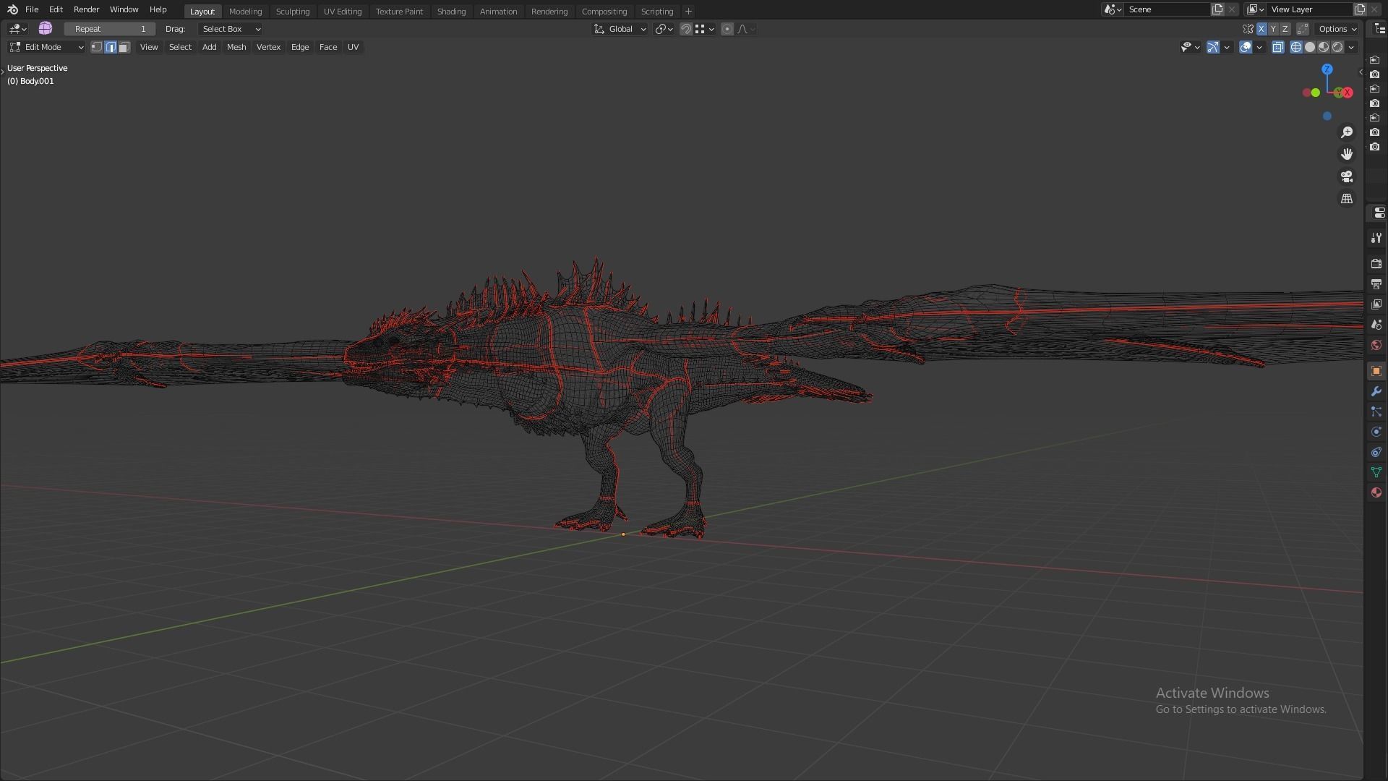Click the active tool sphere icon
The height and width of the screenshot is (781, 1388).
(46, 28)
